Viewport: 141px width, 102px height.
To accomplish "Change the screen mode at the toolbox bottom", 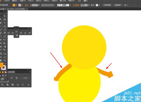I will 2,79.
